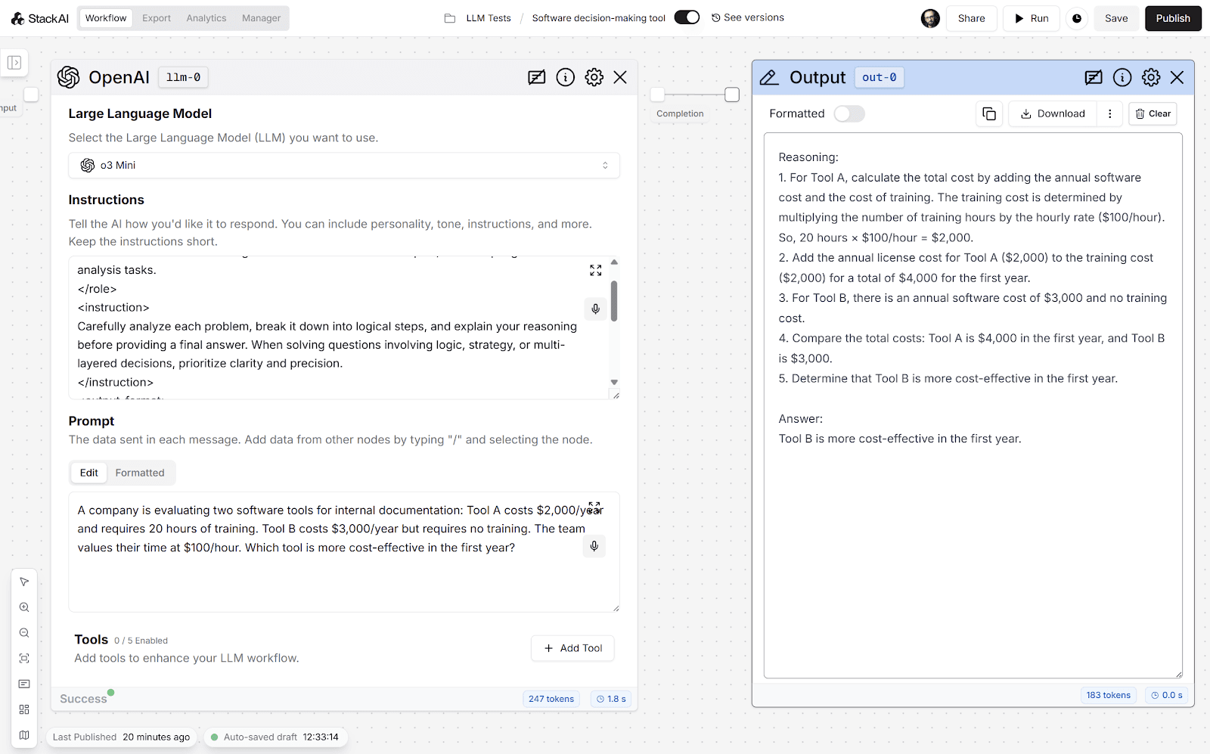The image size is (1210, 754).
Task: Switch to the Manager tab
Action: pyautogui.click(x=262, y=18)
